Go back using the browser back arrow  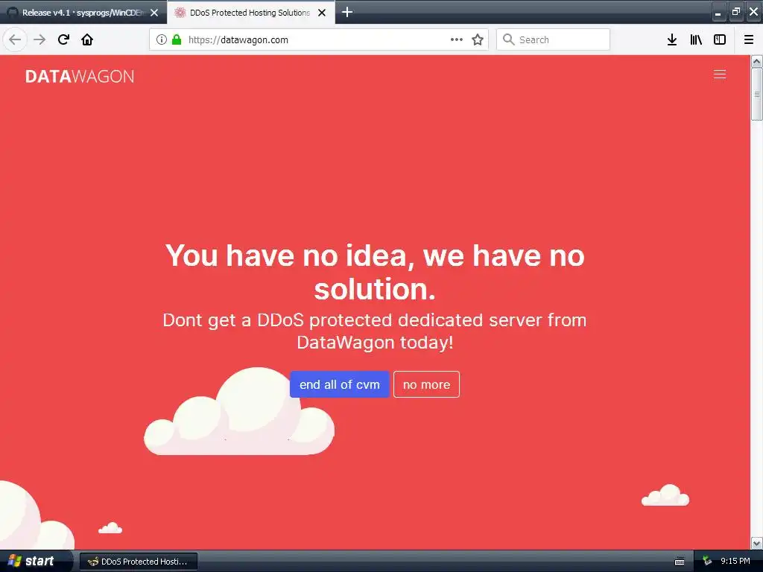click(15, 39)
